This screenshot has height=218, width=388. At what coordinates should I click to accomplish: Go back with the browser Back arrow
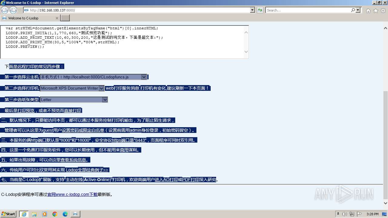click(x=5, y=10)
